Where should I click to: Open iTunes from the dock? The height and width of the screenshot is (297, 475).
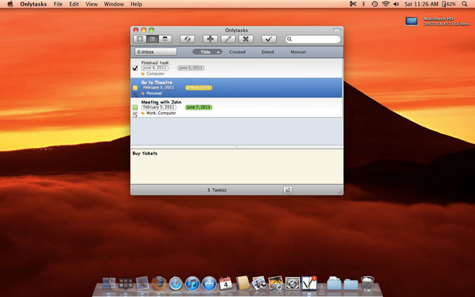point(192,284)
